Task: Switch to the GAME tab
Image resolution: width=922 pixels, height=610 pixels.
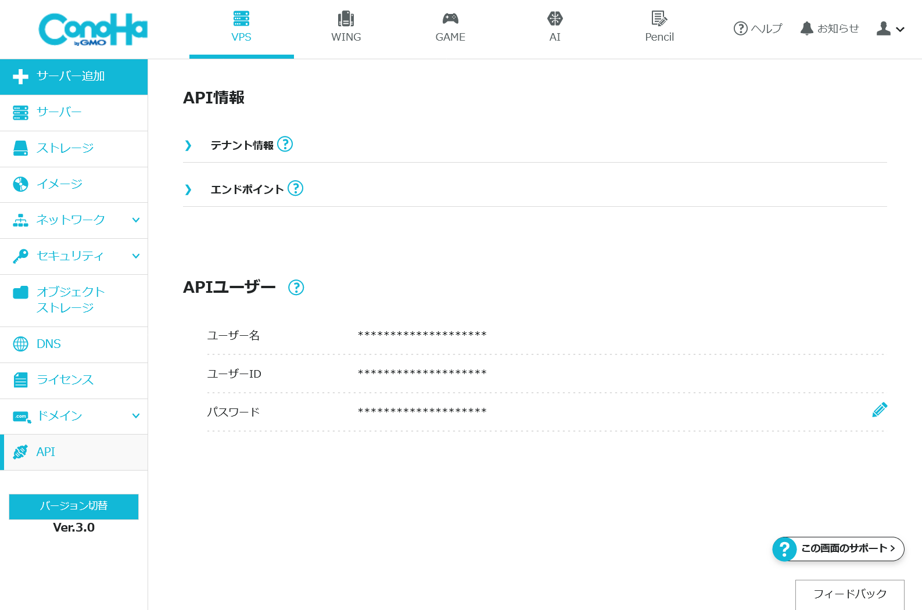Action: coord(450,29)
